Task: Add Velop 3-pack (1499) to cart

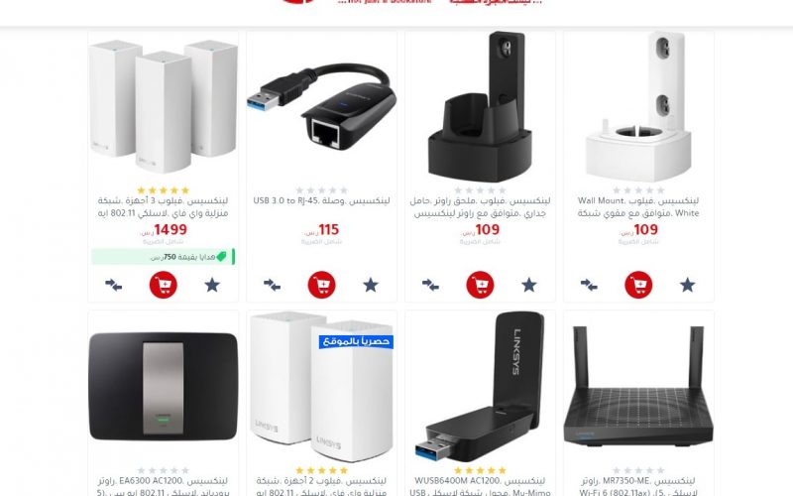Action: [163, 285]
